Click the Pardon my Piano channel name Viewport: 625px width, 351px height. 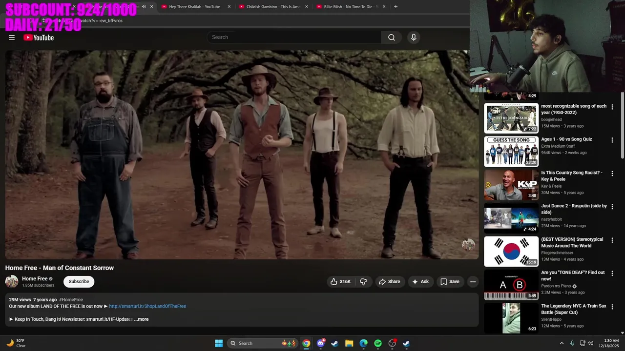tap(556, 286)
